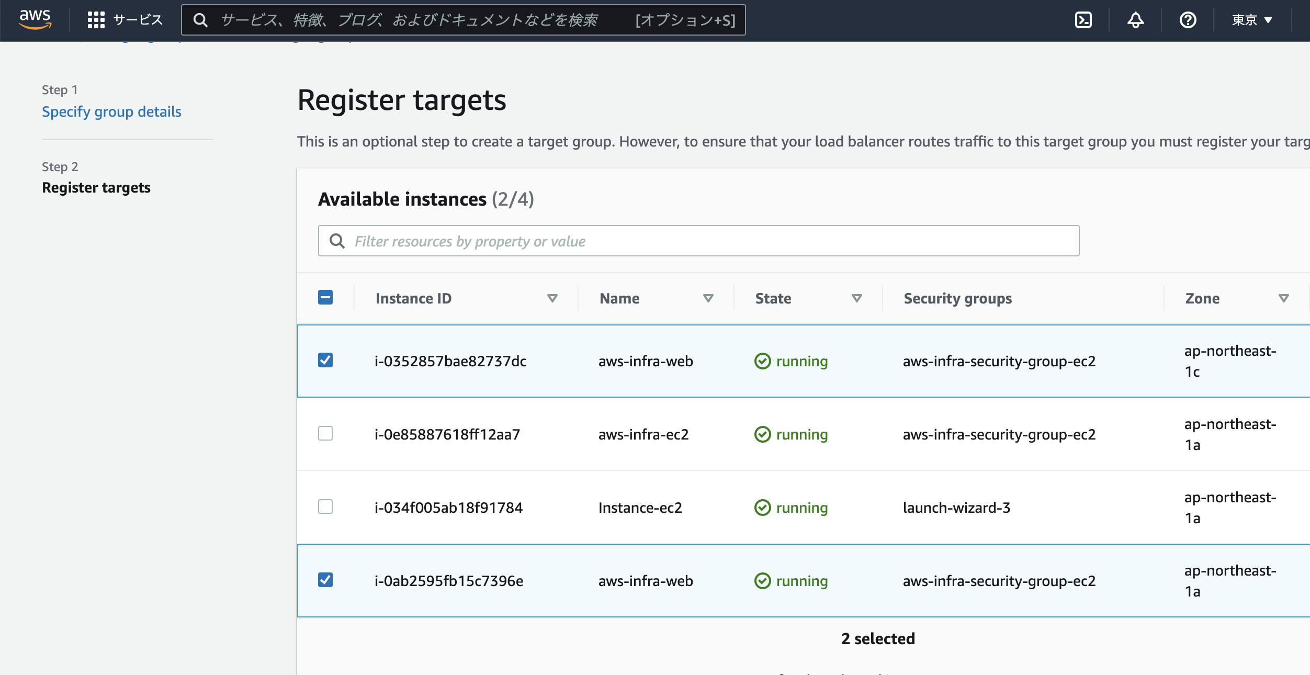Click the AWS logo home icon
Image resolution: width=1310 pixels, height=675 pixels.
35,19
